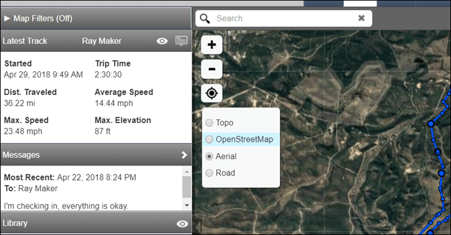The height and width of the screenshot is (235, 451).
Task: Expand the Map Filters (Off) panel
Action: 96,18
